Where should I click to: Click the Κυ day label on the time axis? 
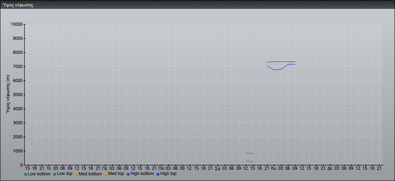274,169
